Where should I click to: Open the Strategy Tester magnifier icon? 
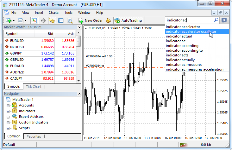click(70, 20)
